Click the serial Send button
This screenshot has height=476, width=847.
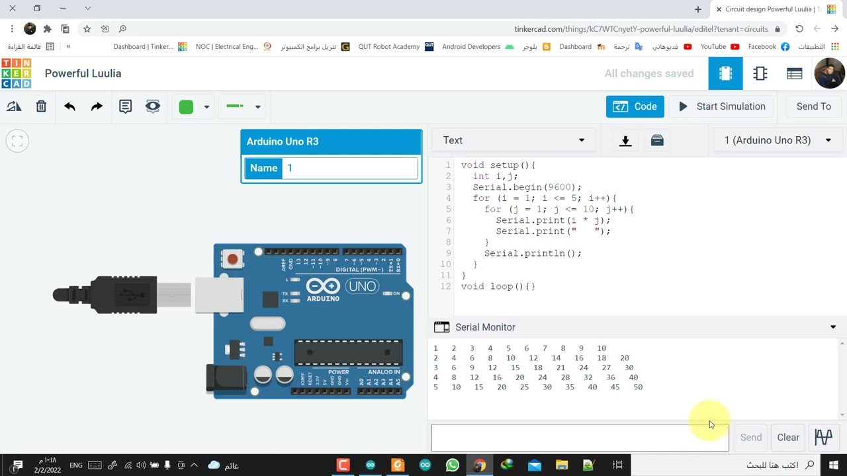coord(750,438)
